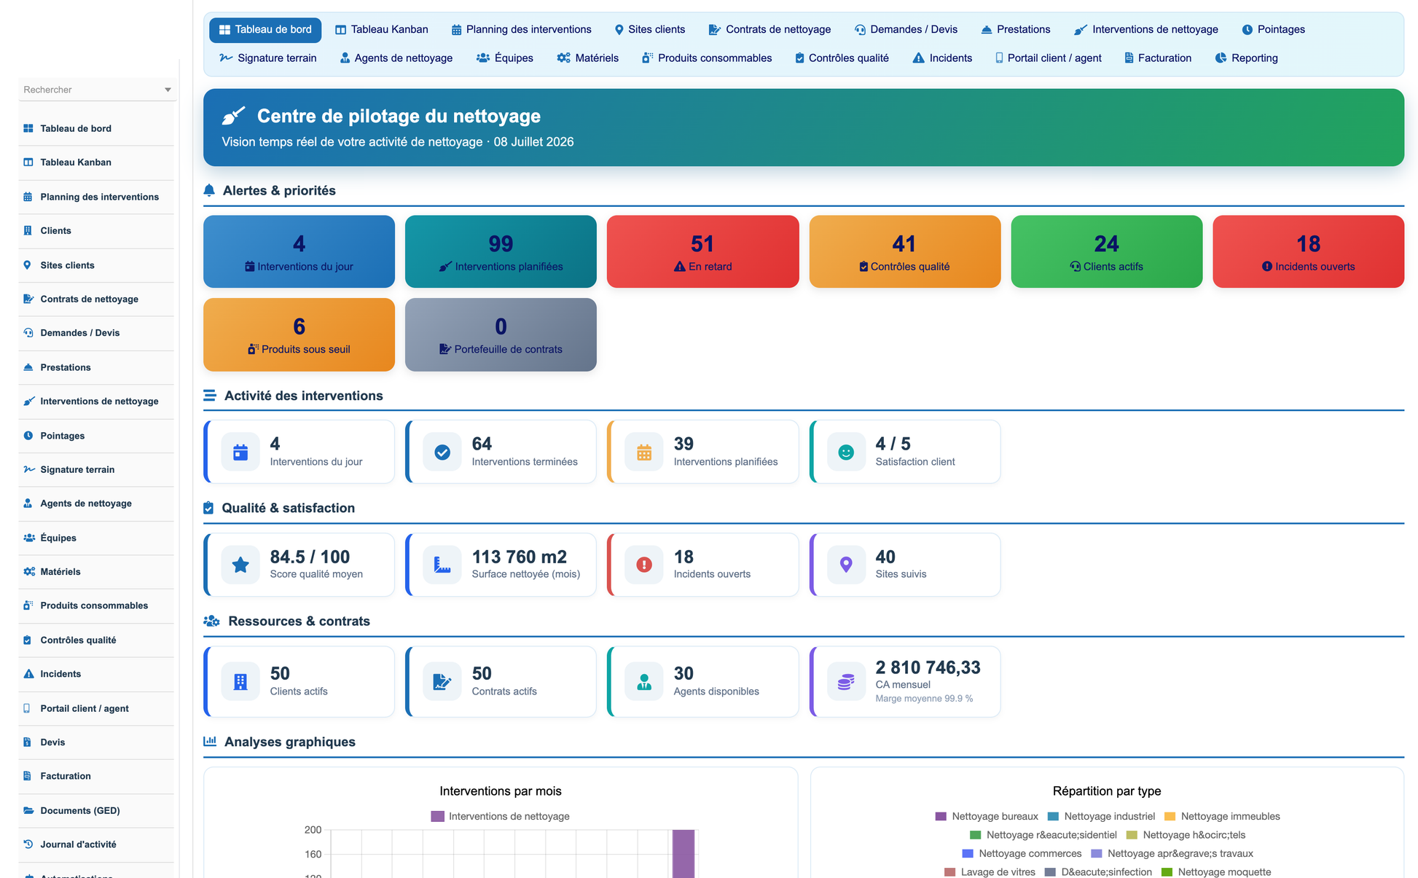Open the Facturation top tab

pos(1158,58)
